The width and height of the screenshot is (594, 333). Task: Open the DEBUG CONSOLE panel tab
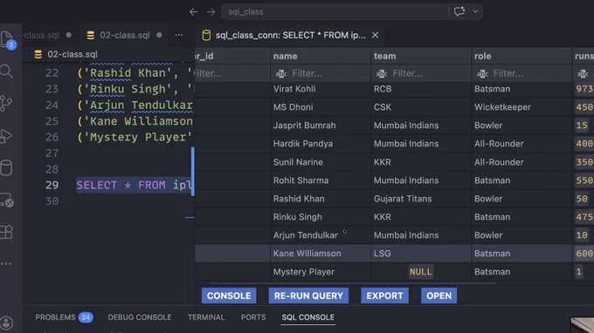click(140, 317)
